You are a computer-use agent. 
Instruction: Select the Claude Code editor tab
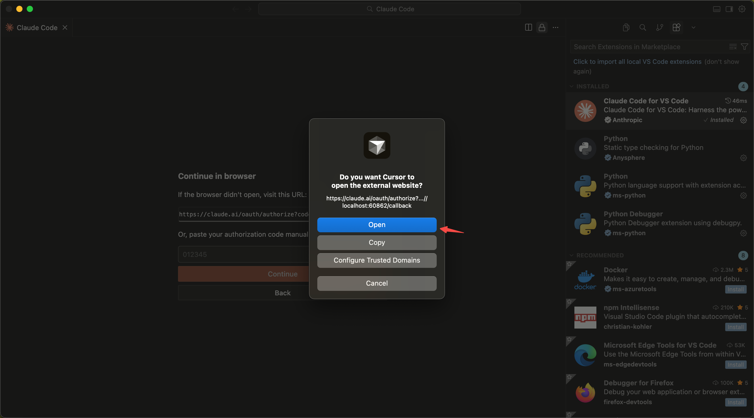click(x=37, y=27)
